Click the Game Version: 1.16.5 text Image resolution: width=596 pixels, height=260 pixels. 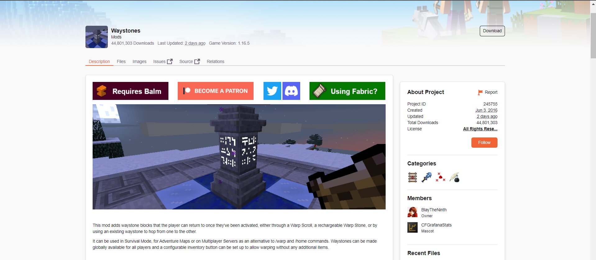pyautogui.click(x=229, y=43)
